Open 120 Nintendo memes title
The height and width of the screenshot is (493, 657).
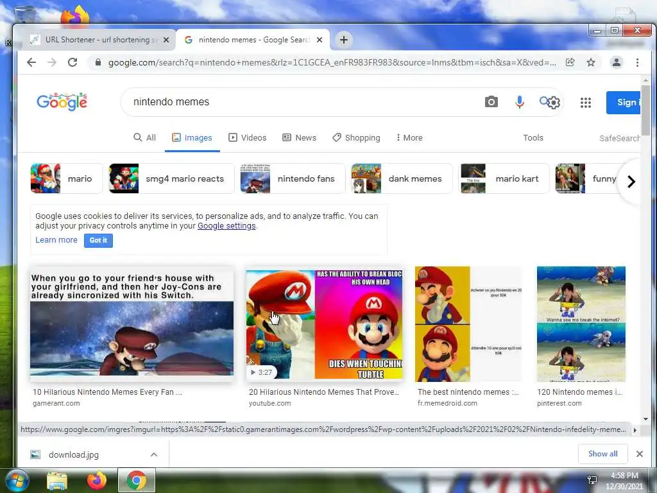click(x=579, y=392)
